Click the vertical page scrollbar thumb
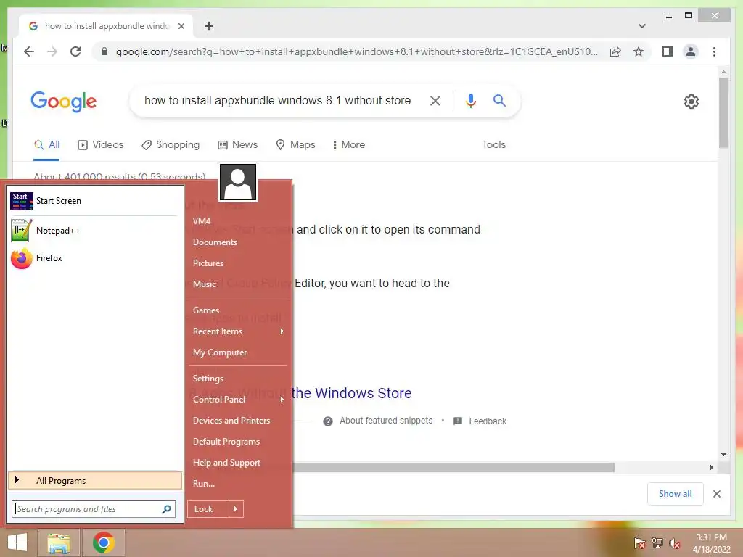 click(723, 112)
